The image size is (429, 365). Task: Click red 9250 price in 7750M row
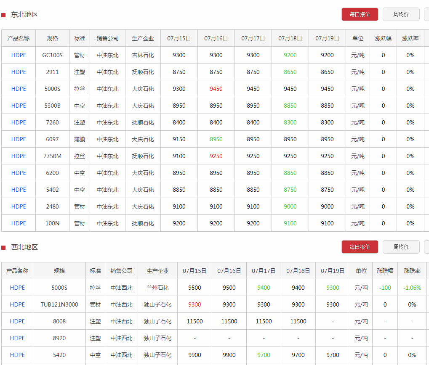216,156
